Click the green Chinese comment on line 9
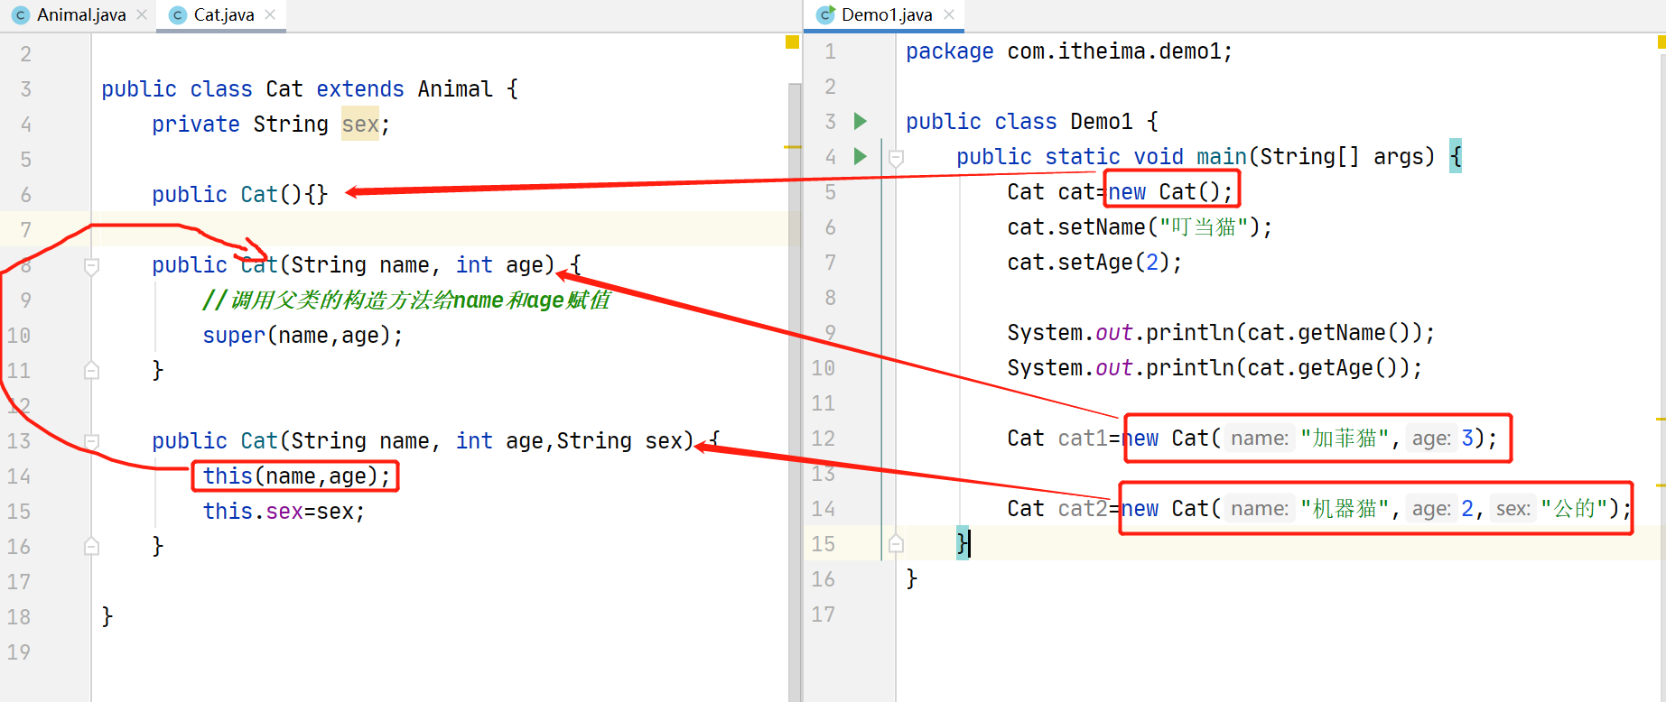Viewport: 1666px width, 702px height. click(406, 300)
